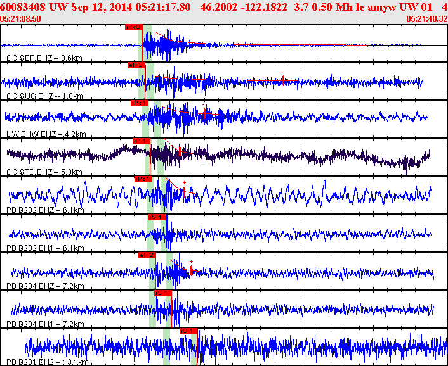This screenshot has height=366, width=448.
Task: Select the PB B202 EHZ -- 6.1km channel label
Action: (x=45, y=210)
